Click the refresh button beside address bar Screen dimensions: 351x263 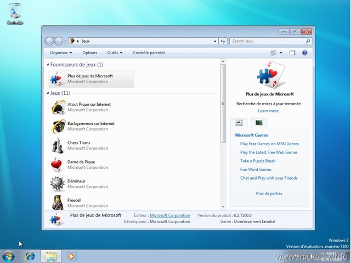point(223,41)
